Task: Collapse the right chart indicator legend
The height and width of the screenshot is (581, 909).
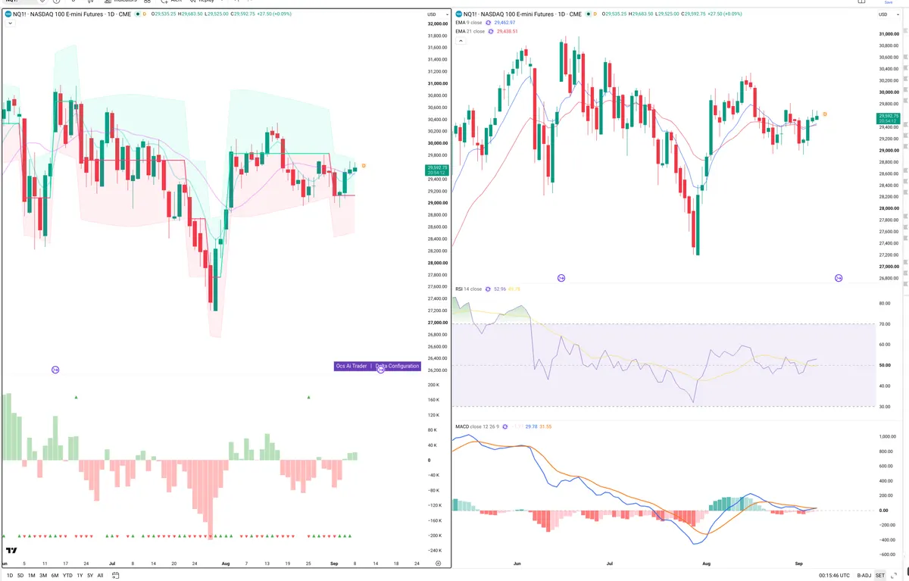Action: (460, 40)
